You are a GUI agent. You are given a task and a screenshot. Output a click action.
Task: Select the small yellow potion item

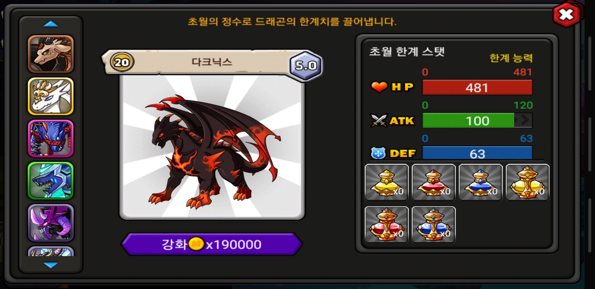click(386, 182)
